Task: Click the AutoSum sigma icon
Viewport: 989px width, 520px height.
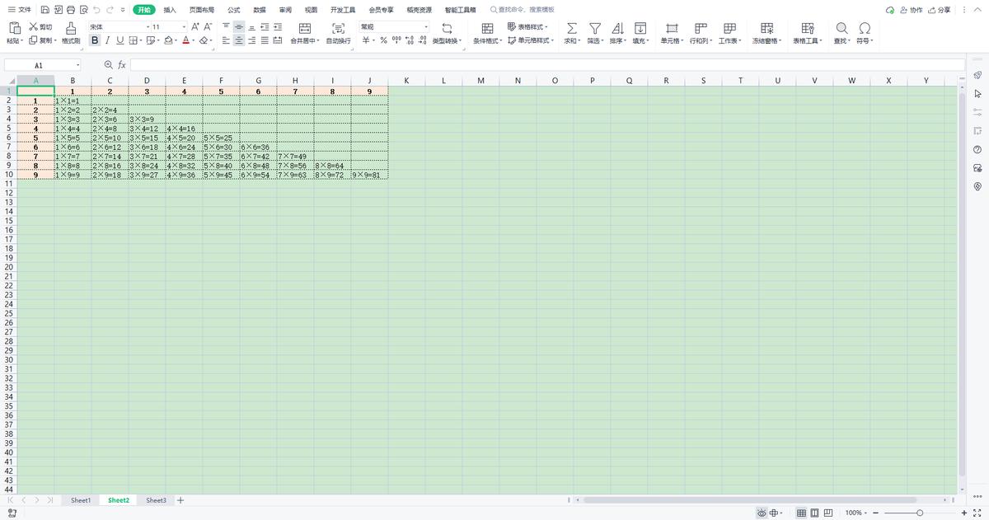Action: click(572, 28)
